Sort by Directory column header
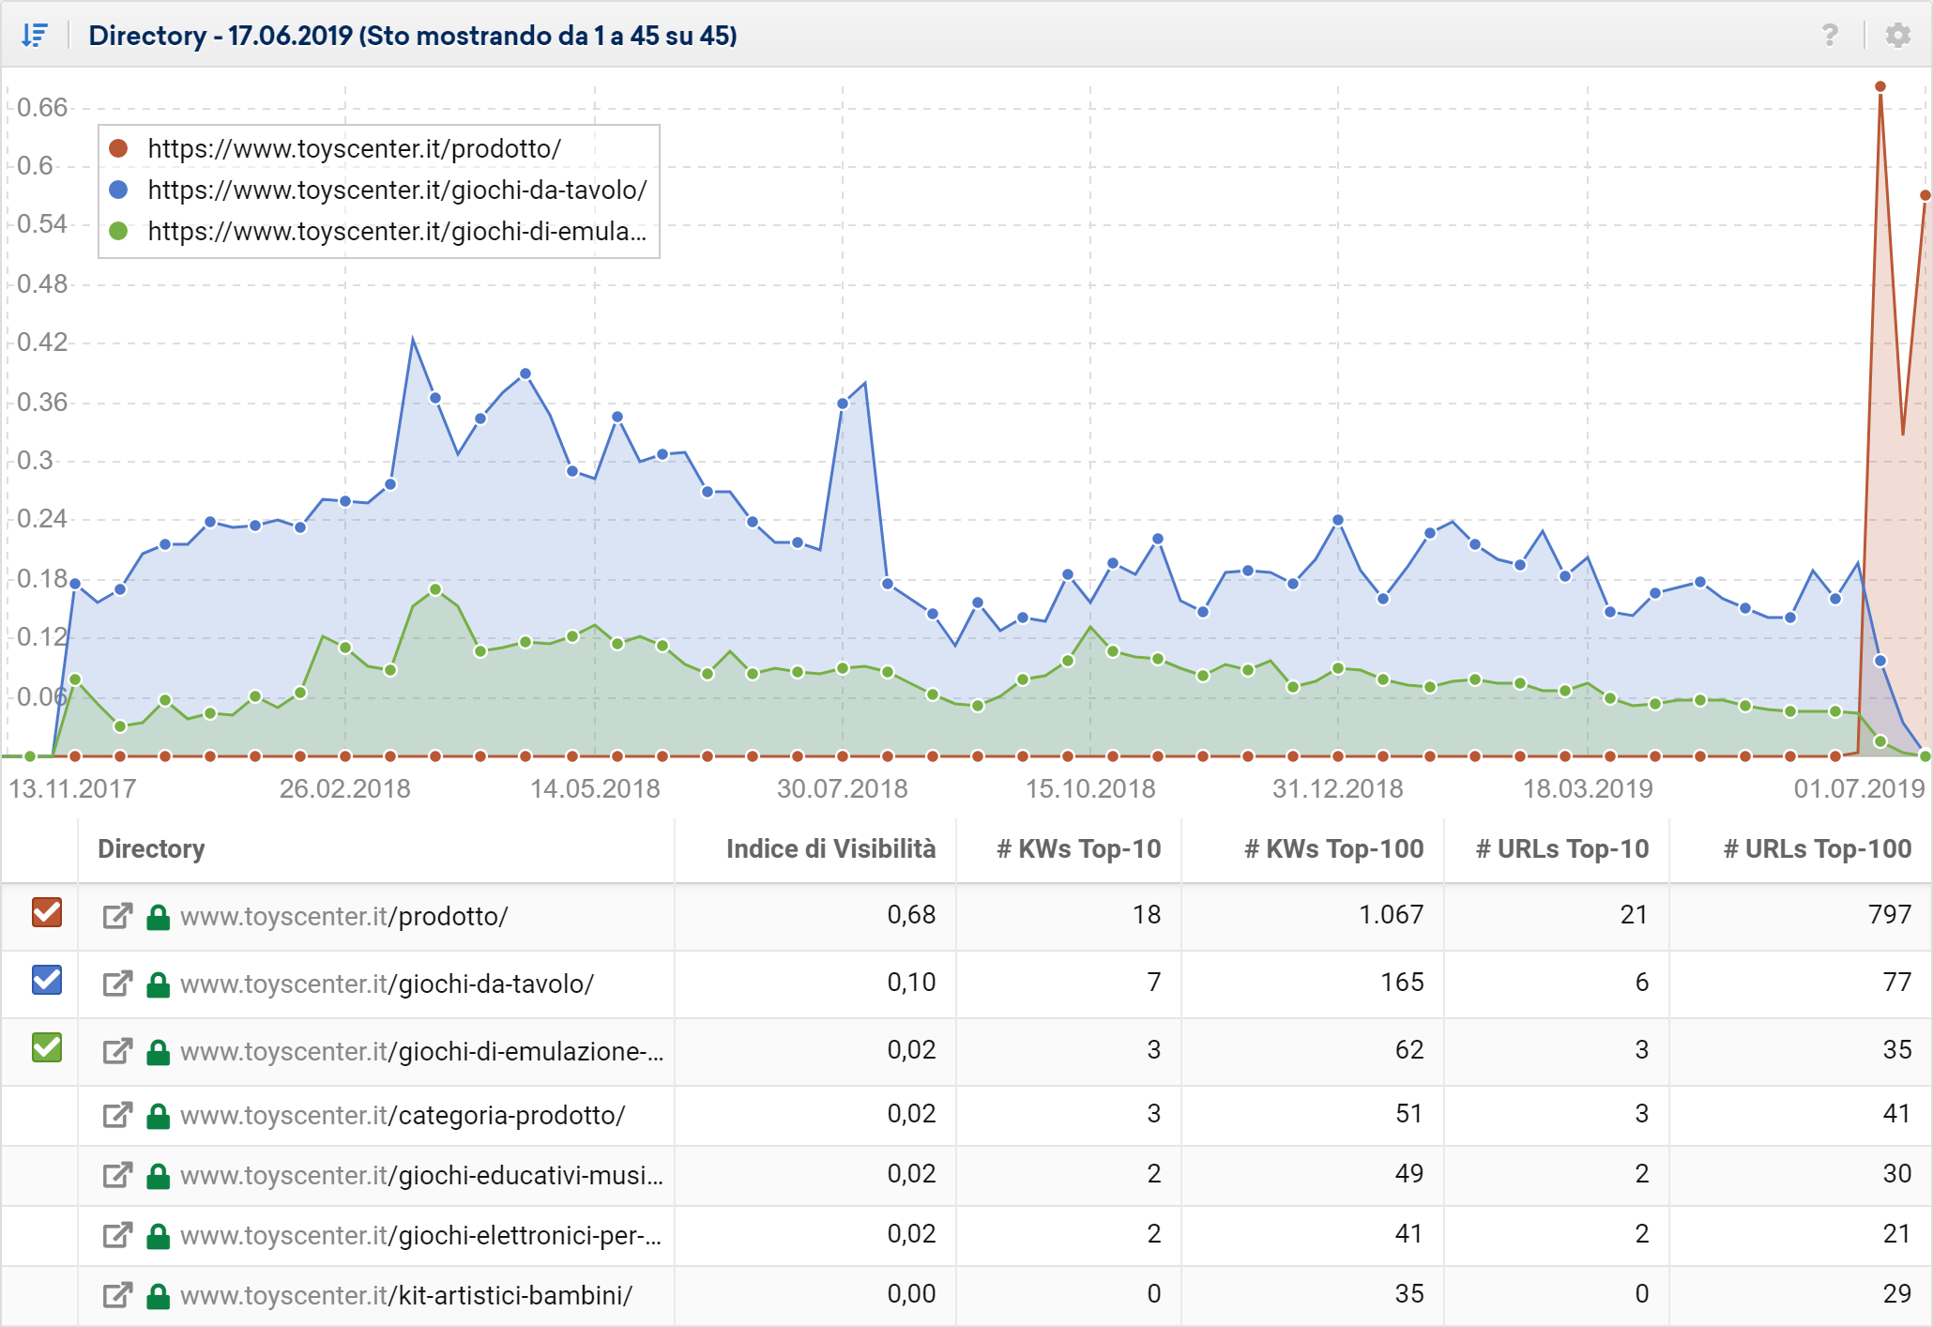This screenshot has height=1327, width=1933. pyautogui.click(x=151, y=848)
